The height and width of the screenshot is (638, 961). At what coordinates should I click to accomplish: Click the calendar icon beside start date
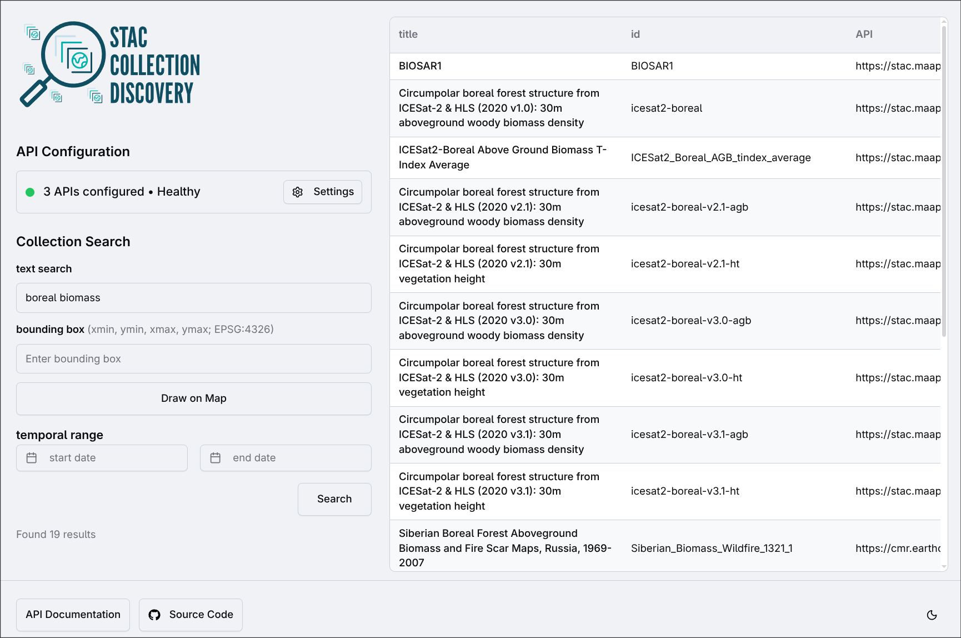(32, 458)
